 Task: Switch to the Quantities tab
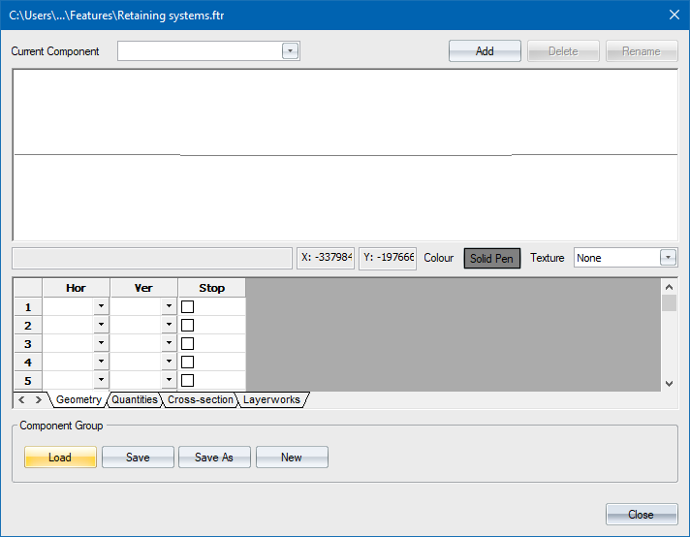135,399
